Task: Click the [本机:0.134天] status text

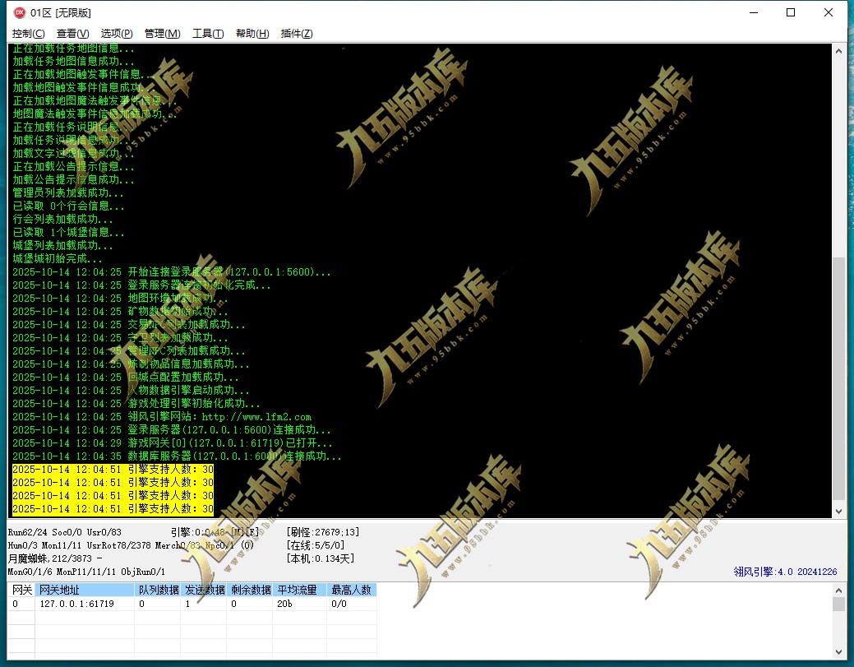Action: 321,558
